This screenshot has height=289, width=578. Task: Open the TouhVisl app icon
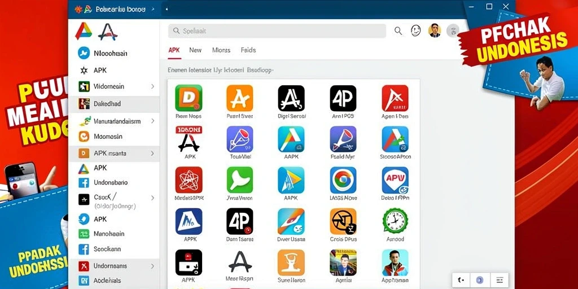[239, 139]
